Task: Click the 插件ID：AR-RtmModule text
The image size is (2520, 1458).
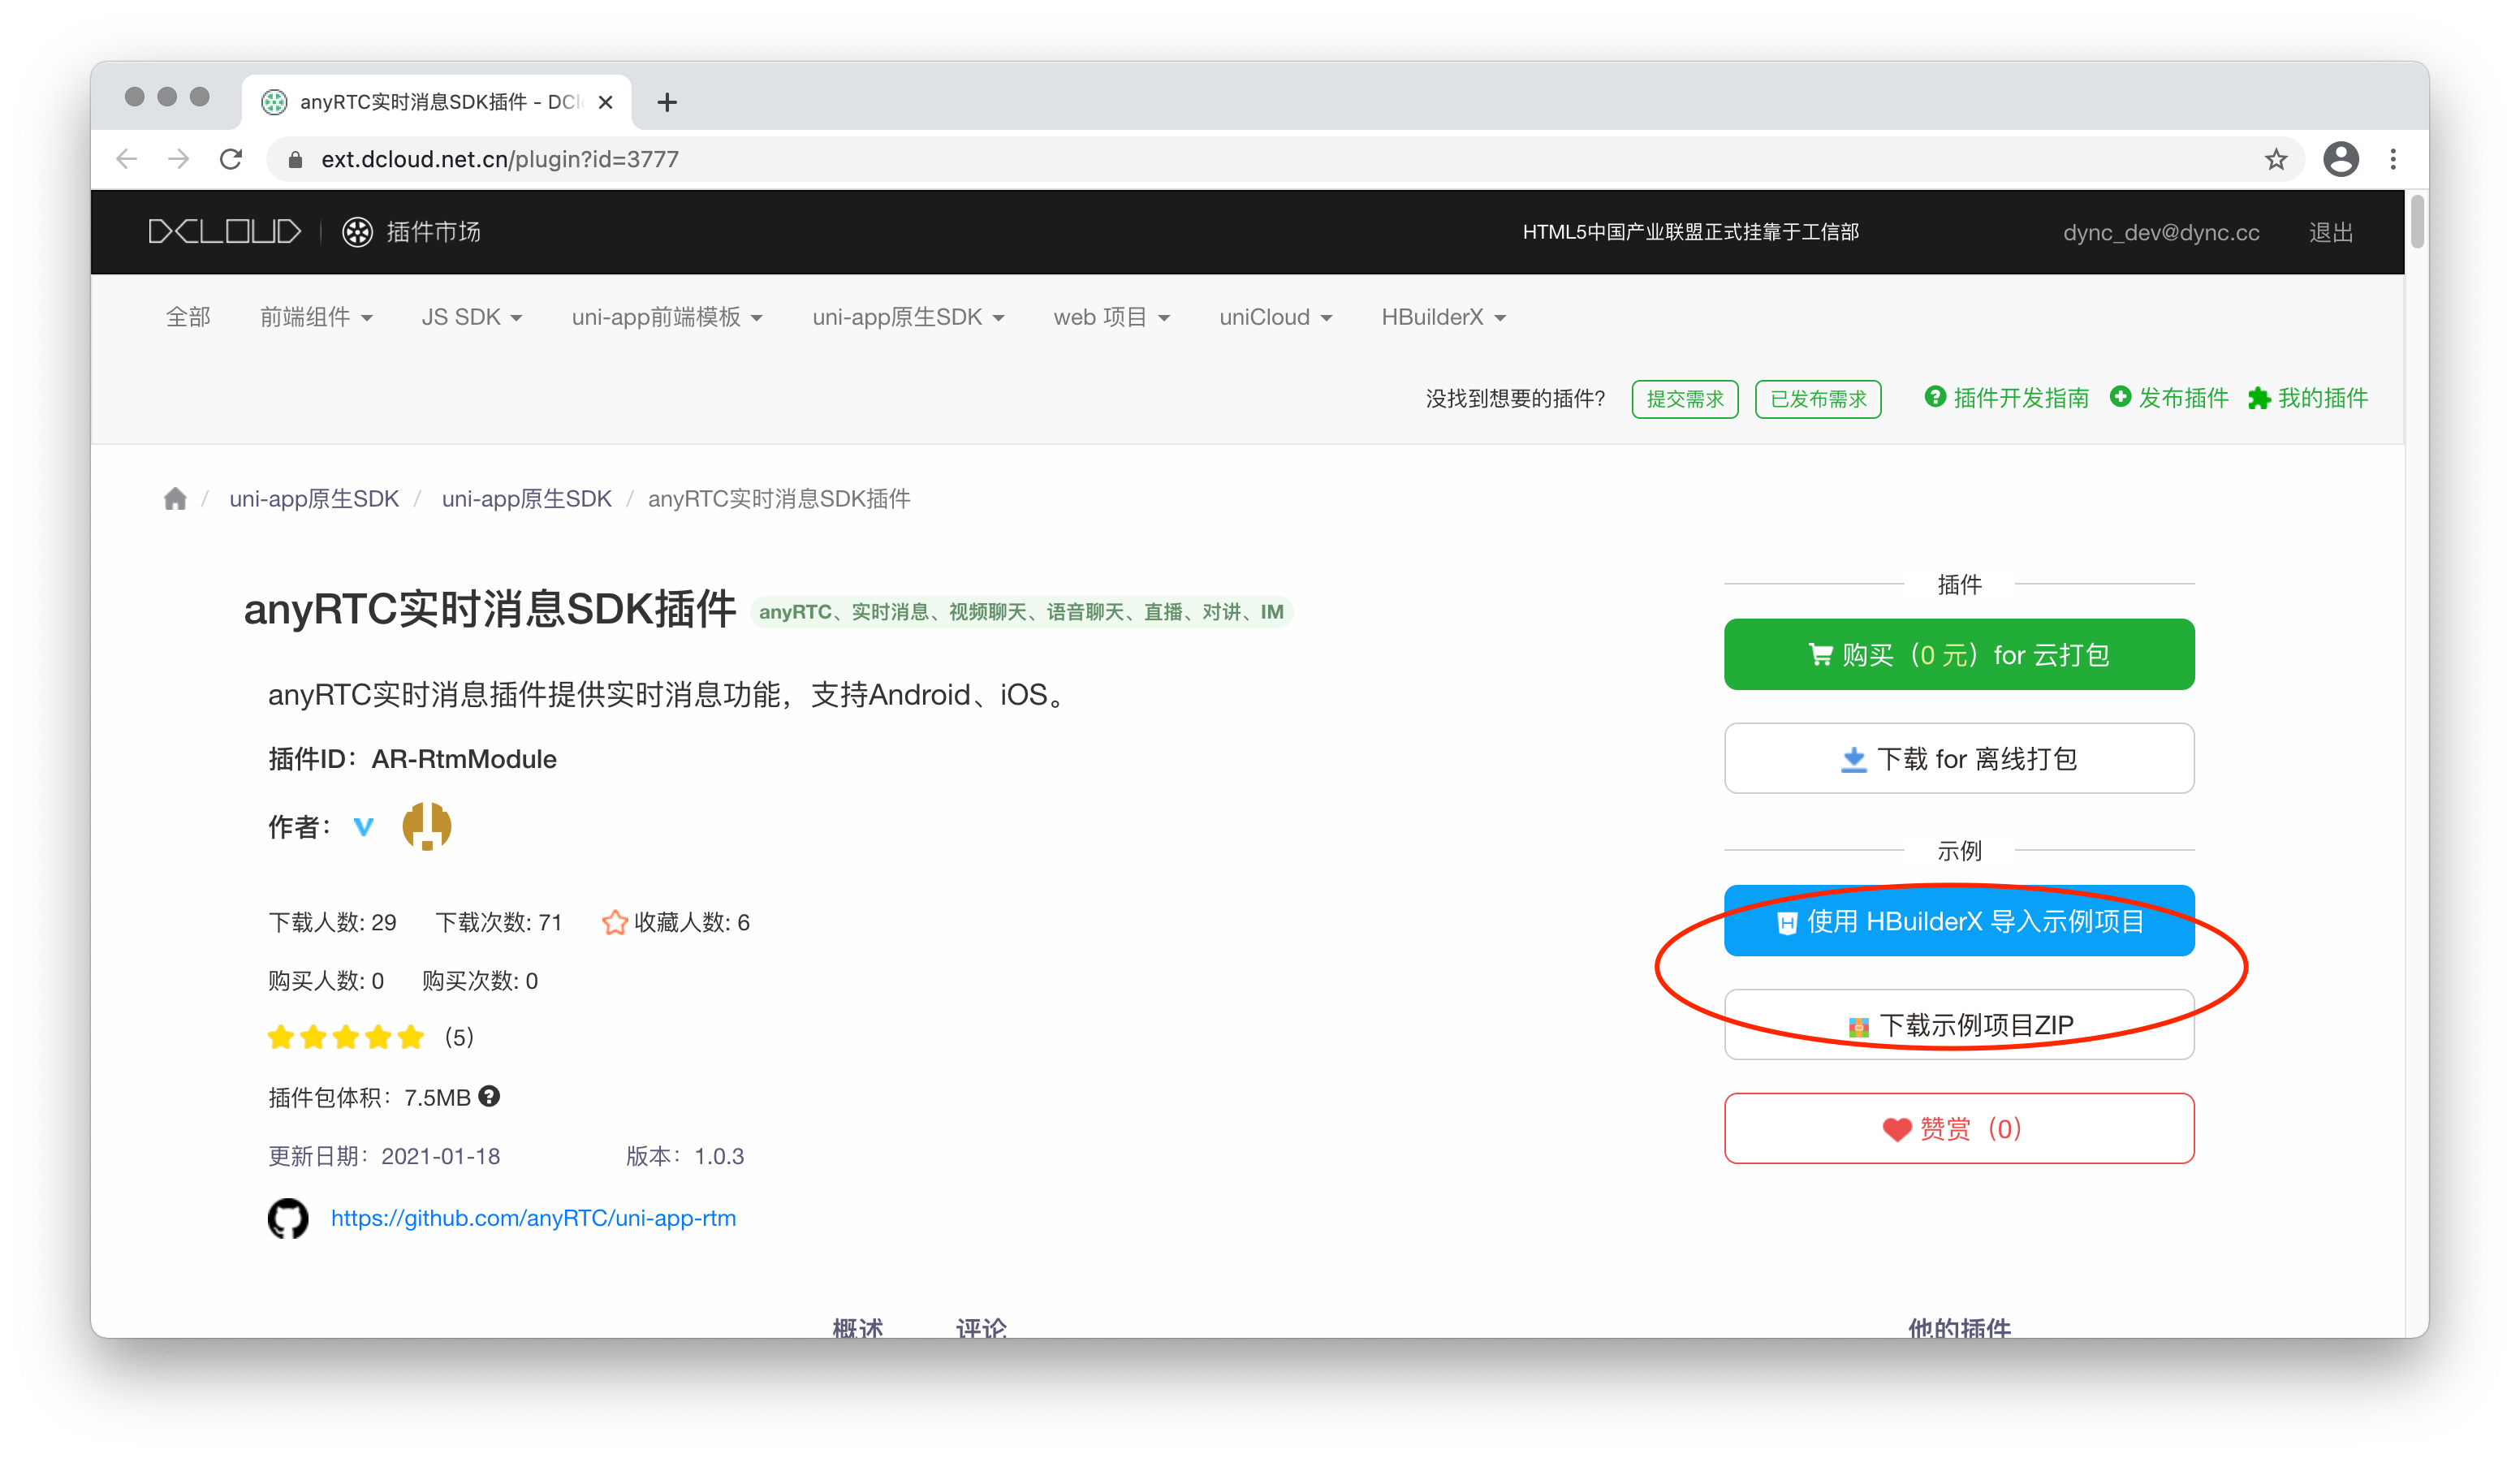Action: click(412, 759)
